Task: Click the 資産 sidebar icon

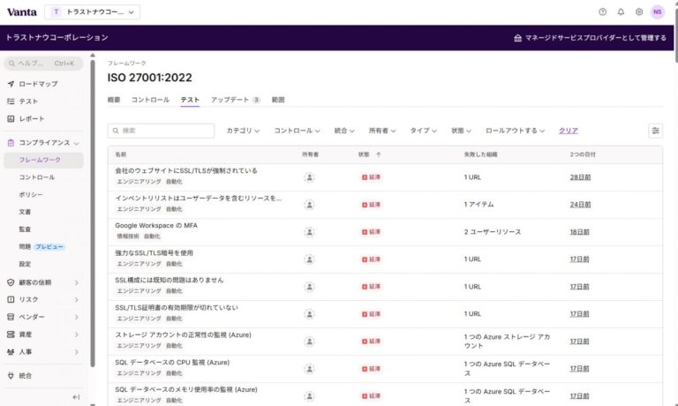Action: point(11,335)
